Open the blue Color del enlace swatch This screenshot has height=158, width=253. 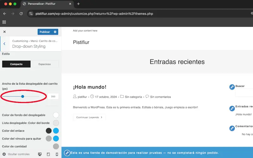(56, 131)
